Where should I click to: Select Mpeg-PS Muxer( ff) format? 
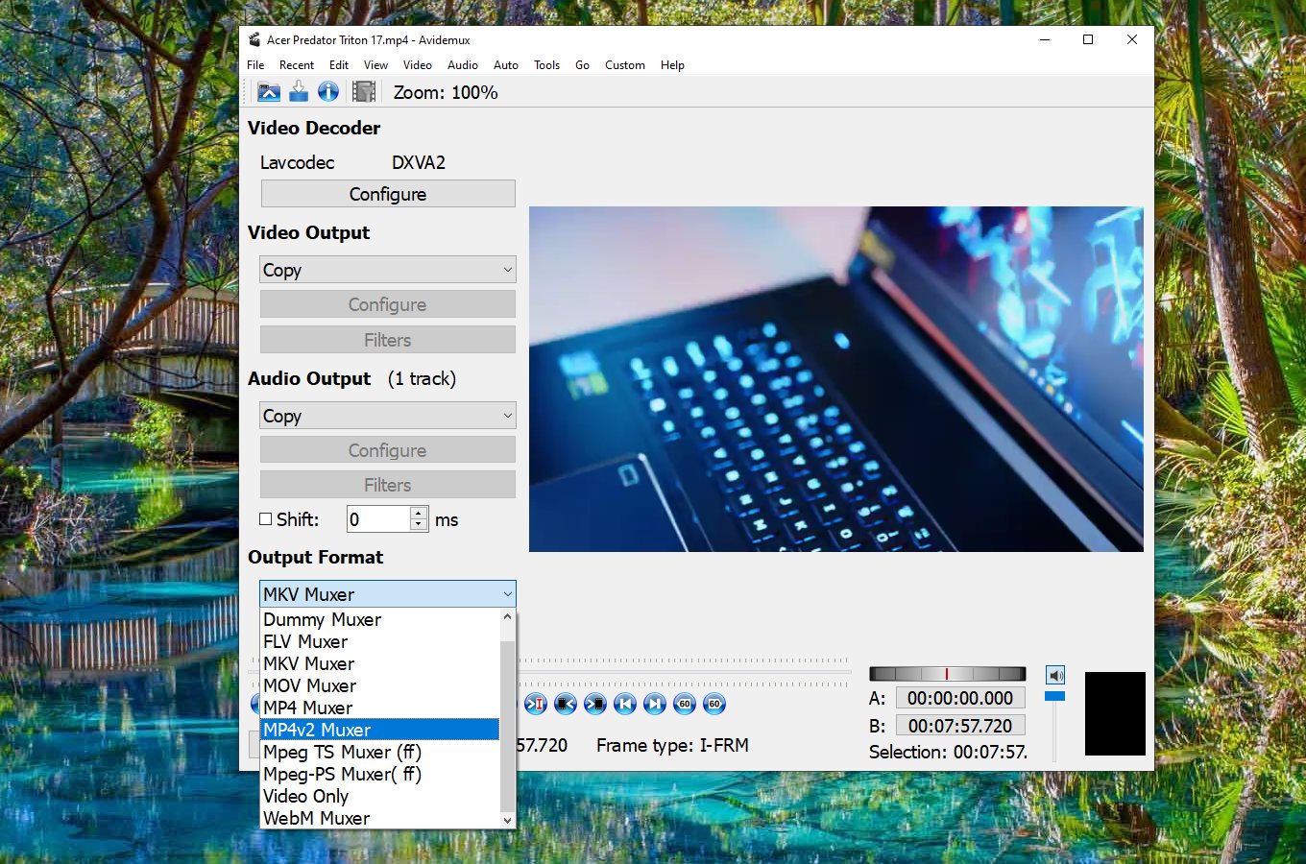[x=380, y=775]
